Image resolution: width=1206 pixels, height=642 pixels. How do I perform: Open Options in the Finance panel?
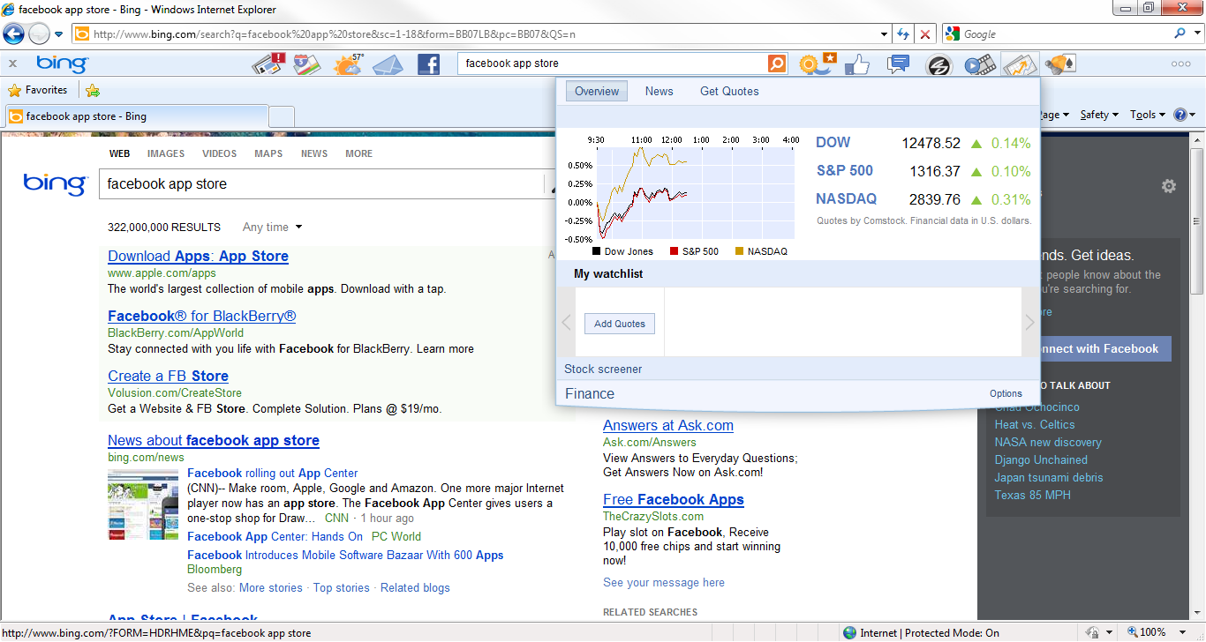tap(1006, 394)
